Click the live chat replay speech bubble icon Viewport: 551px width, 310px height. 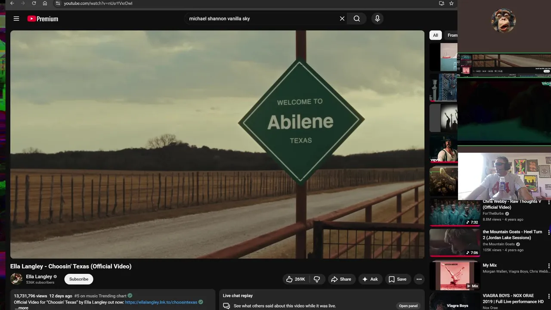[226, 306]
